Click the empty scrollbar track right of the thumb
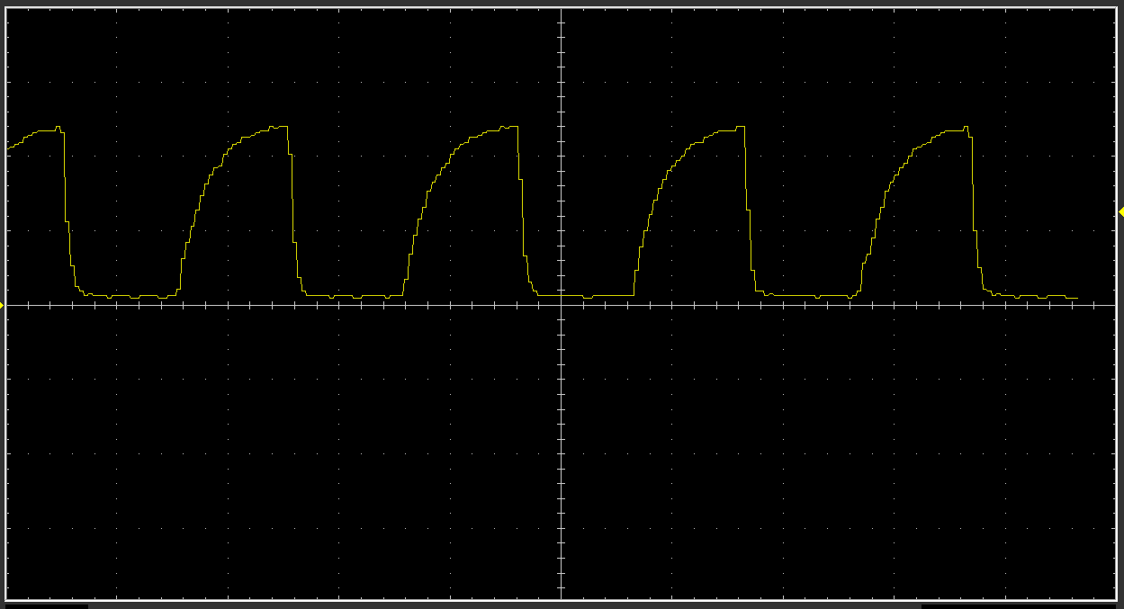 (1021, 605)
